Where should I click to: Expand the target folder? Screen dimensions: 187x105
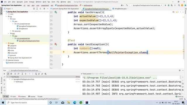click(6, 43)
